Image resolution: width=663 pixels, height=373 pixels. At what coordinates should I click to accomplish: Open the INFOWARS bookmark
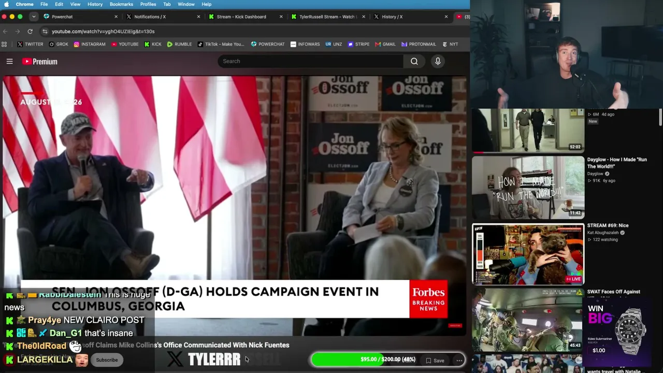pyautogui.click(x=305, y=44)
